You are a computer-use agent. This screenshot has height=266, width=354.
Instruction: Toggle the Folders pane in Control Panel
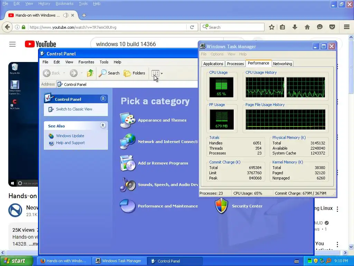coord(134,73)
